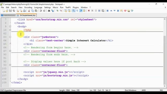Open the Encoding menu

coord(28,7)
